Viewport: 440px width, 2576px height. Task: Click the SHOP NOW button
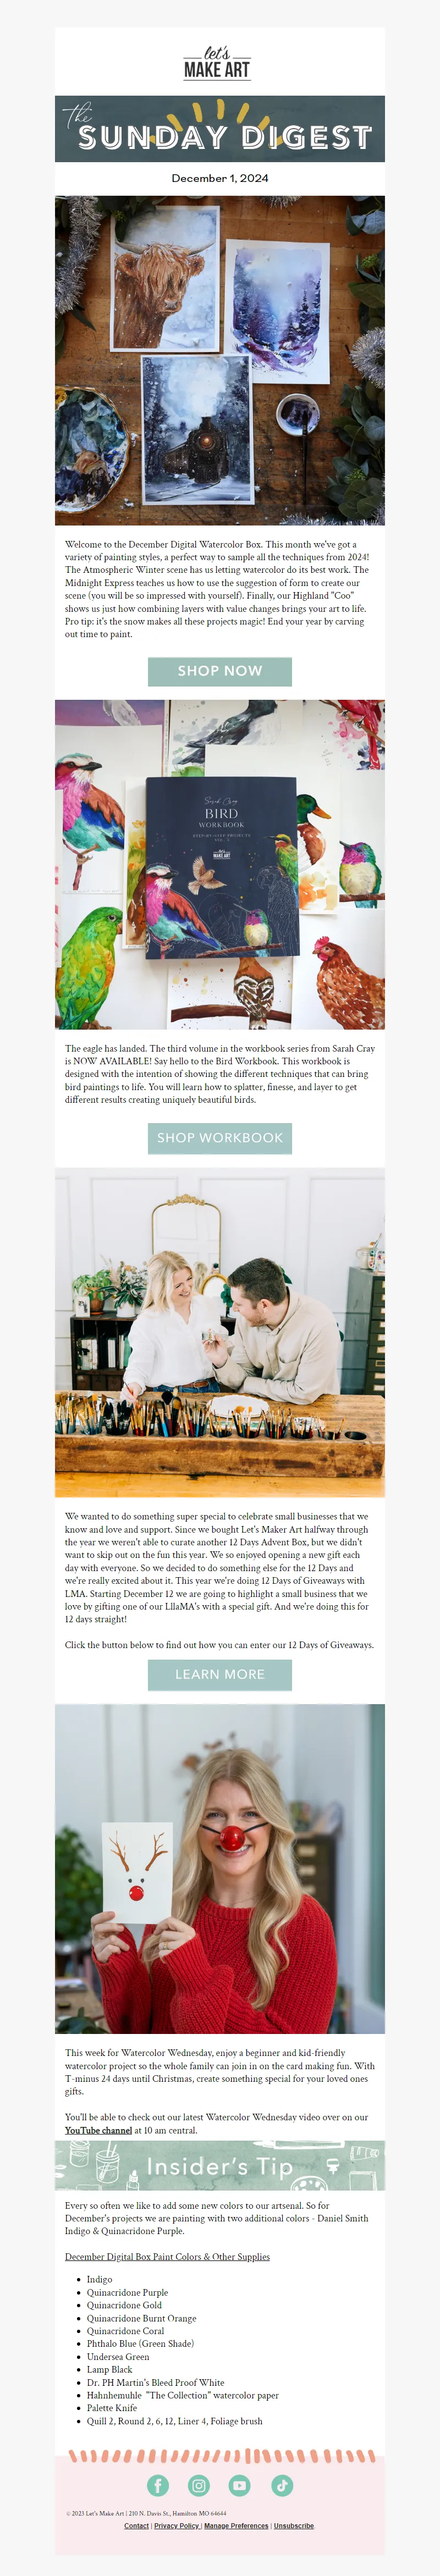coord(220,671)
